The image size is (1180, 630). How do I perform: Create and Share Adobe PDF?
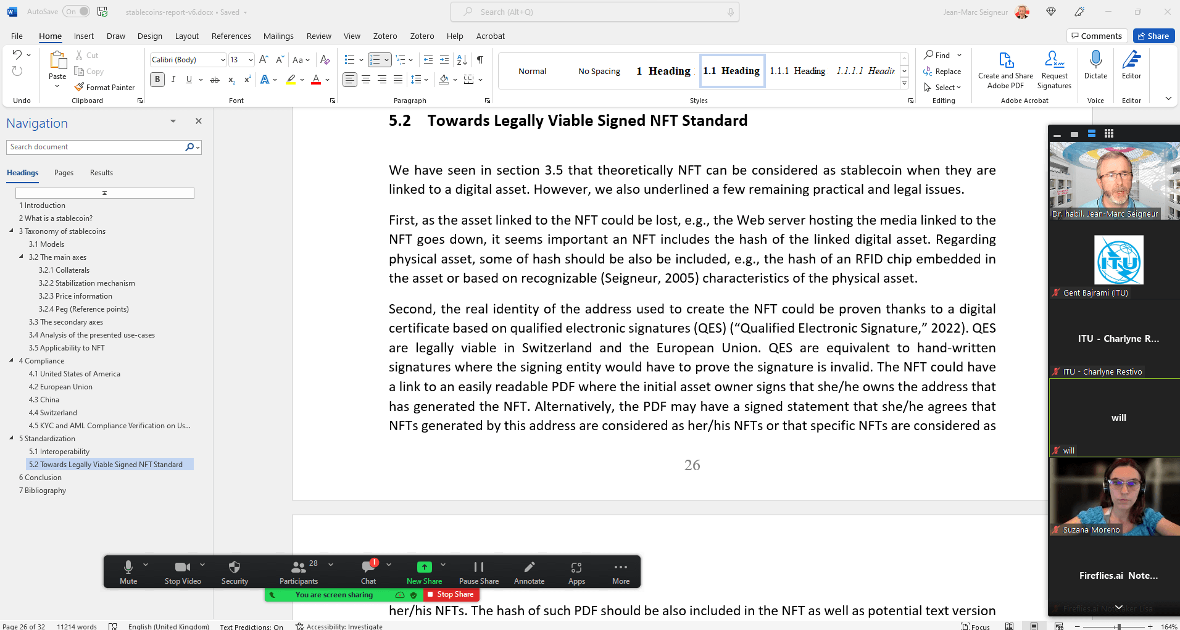tap(1005, 68)
